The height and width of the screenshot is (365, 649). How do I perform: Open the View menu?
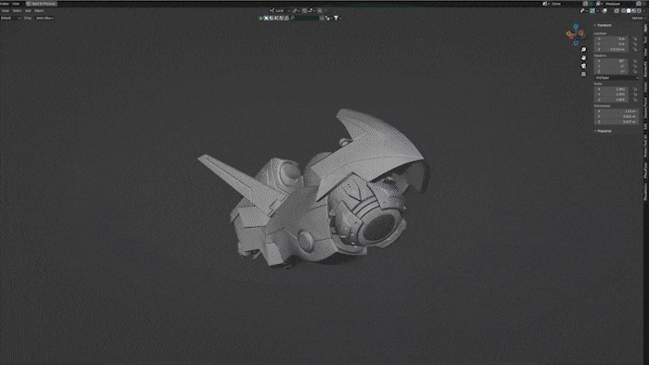[6, 11]
